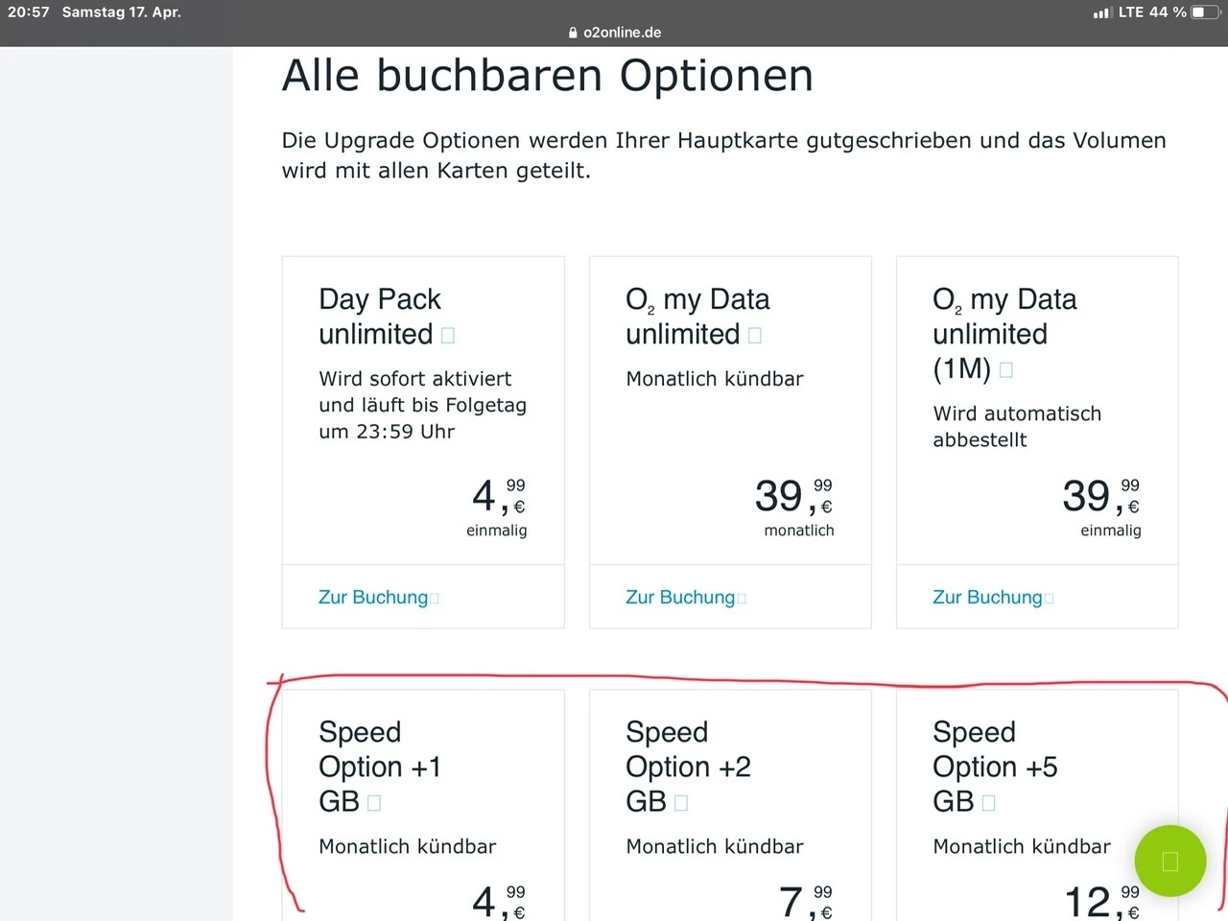The image size is (1228, 921).
Task: Open info icon beside Day Pack unlimited
Action: [448, 335]
